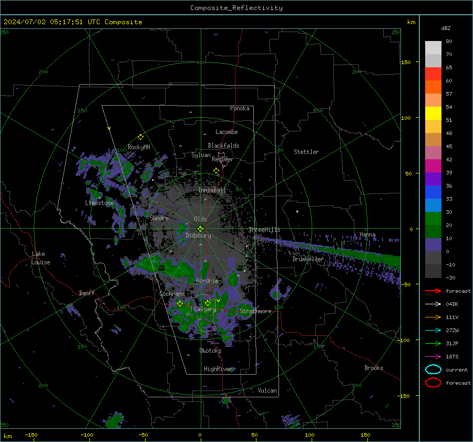Click the Airdrie label
This screenshot has height=442, width=473.
207,281
